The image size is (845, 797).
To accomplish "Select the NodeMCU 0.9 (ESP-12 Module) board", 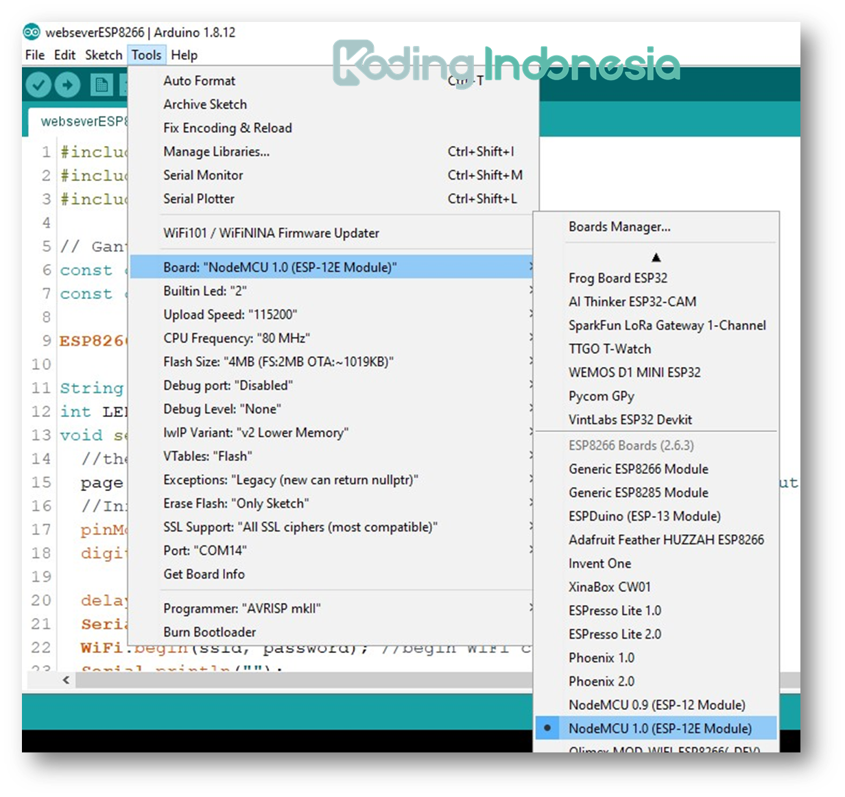I will (x=656, y=705).
